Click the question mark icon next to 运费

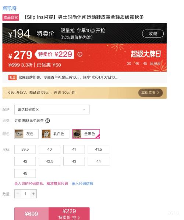pyautogui.click(x=47, y=121)
